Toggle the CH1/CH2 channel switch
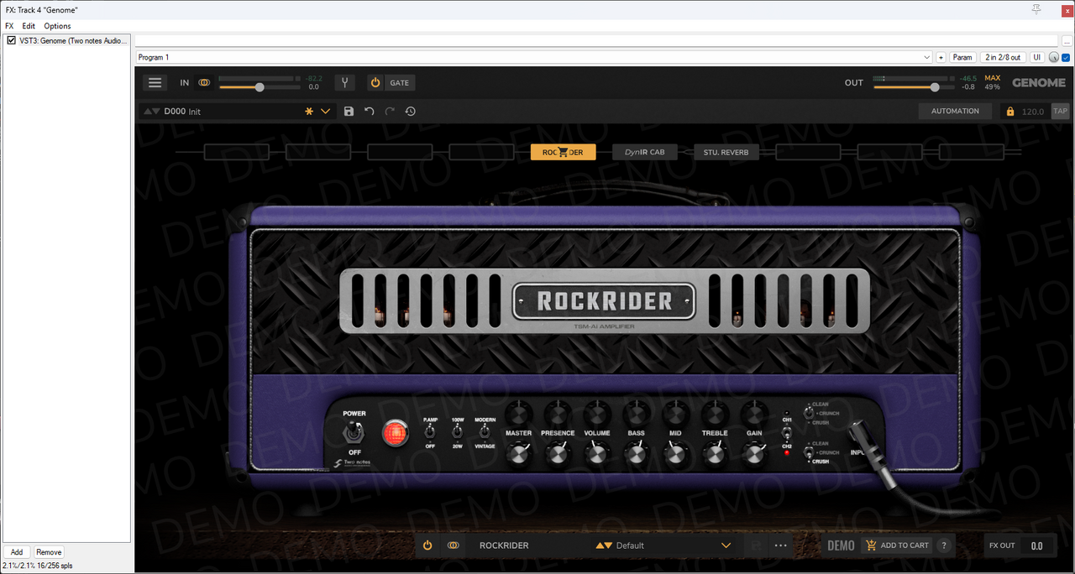The width and height of the screenshot is (1075, 574). tap(787, 433)
